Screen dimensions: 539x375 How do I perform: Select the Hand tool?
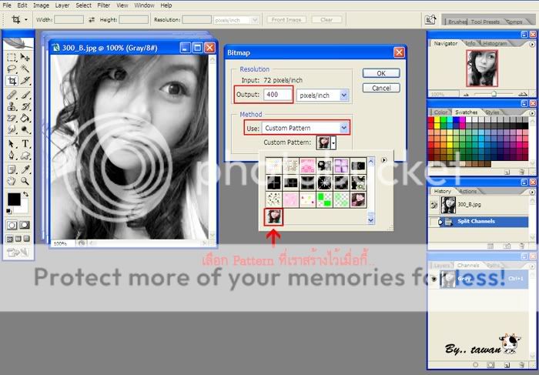[12, 181]
